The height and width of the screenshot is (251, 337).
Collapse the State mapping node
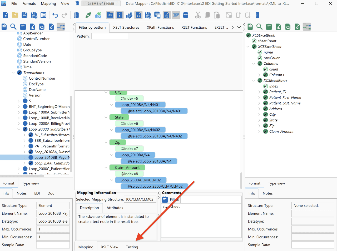106,117
